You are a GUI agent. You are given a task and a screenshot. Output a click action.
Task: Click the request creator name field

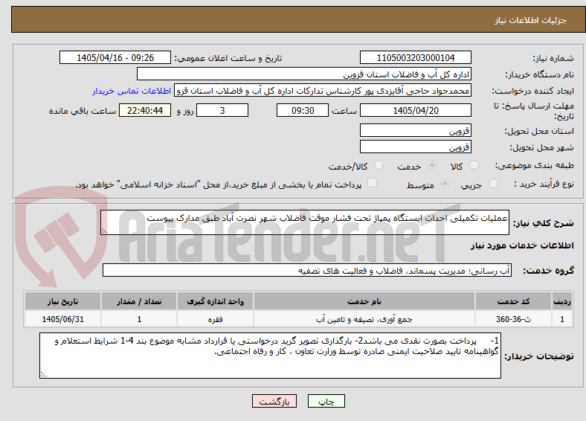[323, 91]
